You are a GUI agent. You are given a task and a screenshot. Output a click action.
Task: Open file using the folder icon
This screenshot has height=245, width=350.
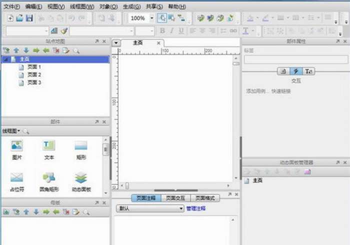[x=19, y=18]
